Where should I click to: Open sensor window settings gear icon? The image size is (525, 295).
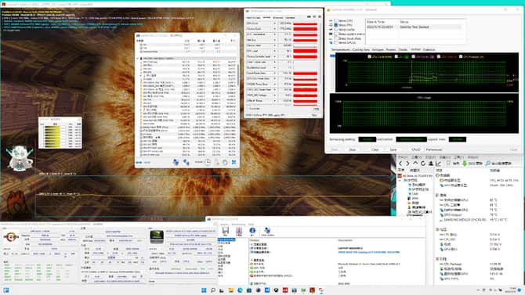pyautogui.click(x=225, y=162)
